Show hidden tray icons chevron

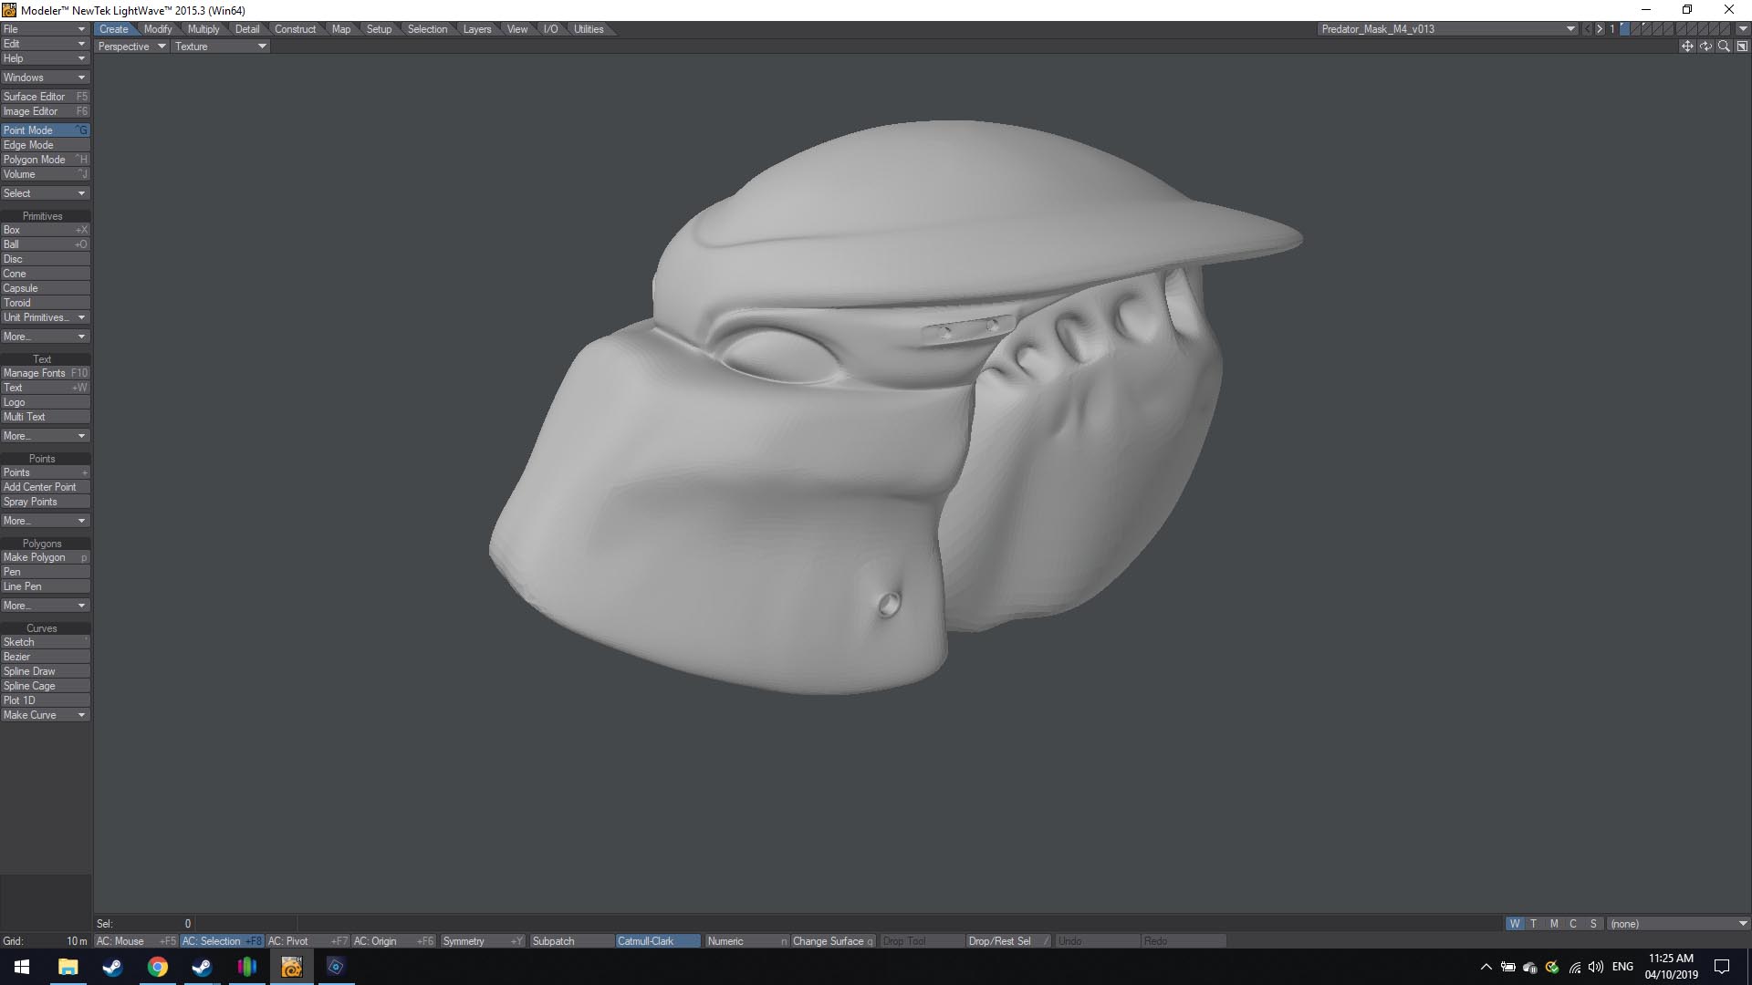(x=1486, y=967)
